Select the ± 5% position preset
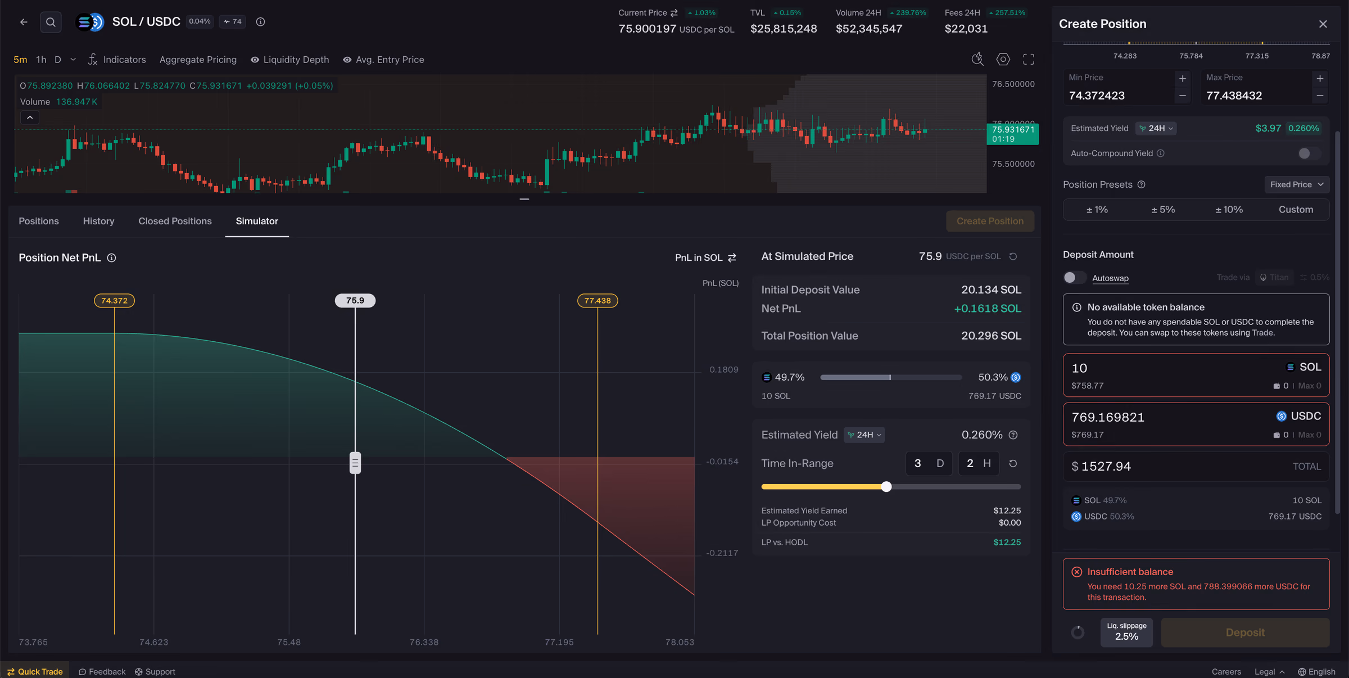Image resolution: width=1349 pixels, height=678 pixels. click(1163, 209)
